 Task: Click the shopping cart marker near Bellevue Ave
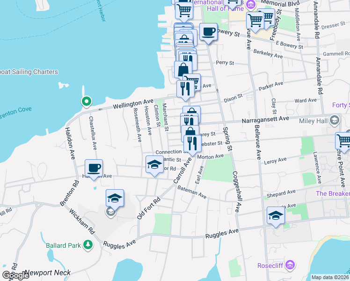tap(255, 21)
